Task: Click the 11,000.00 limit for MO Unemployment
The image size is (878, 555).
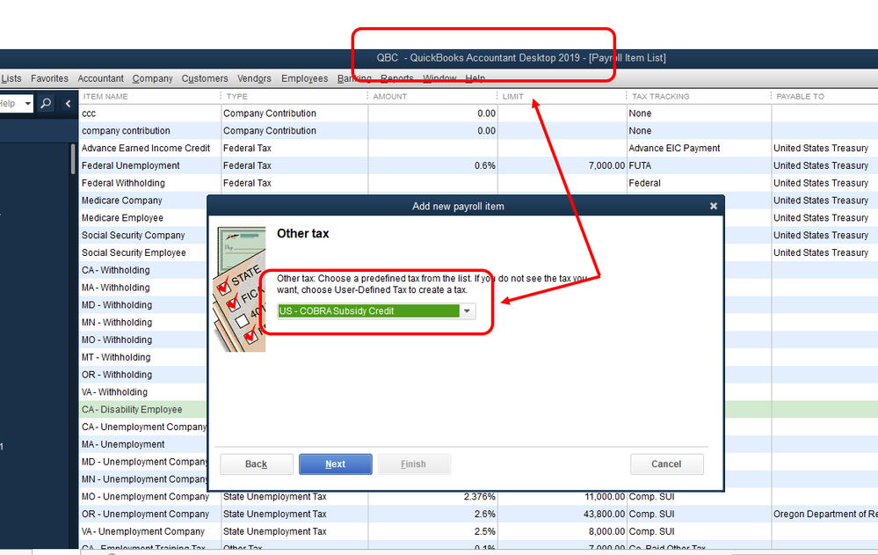Action: 604,496
